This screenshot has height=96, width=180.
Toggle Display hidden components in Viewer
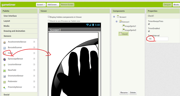click(49, 17)
